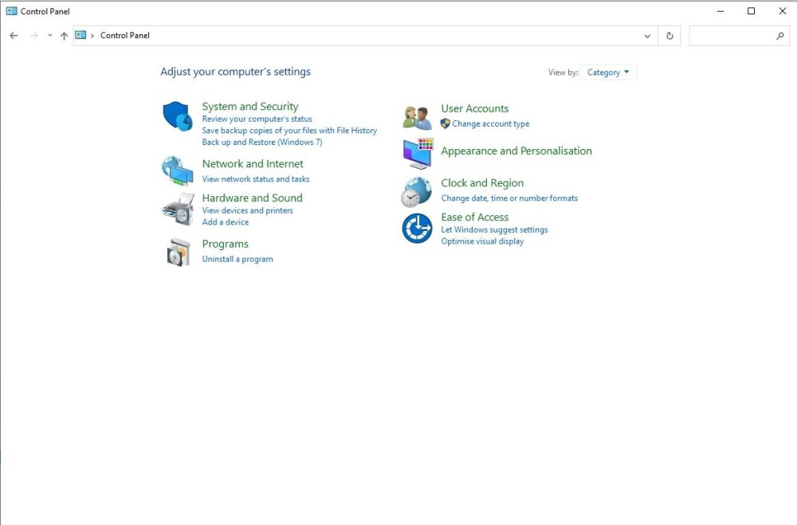This screenshot has height=525, width=797.
Task: Minimize the Control Panel window
Action: [720, 10]
